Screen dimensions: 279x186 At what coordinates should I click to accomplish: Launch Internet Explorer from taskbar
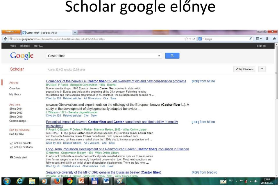19,181
